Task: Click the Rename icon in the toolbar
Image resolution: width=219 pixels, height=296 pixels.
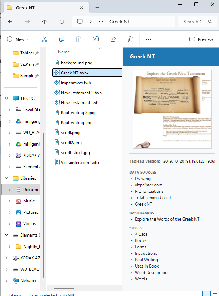Action: point(96,39)
